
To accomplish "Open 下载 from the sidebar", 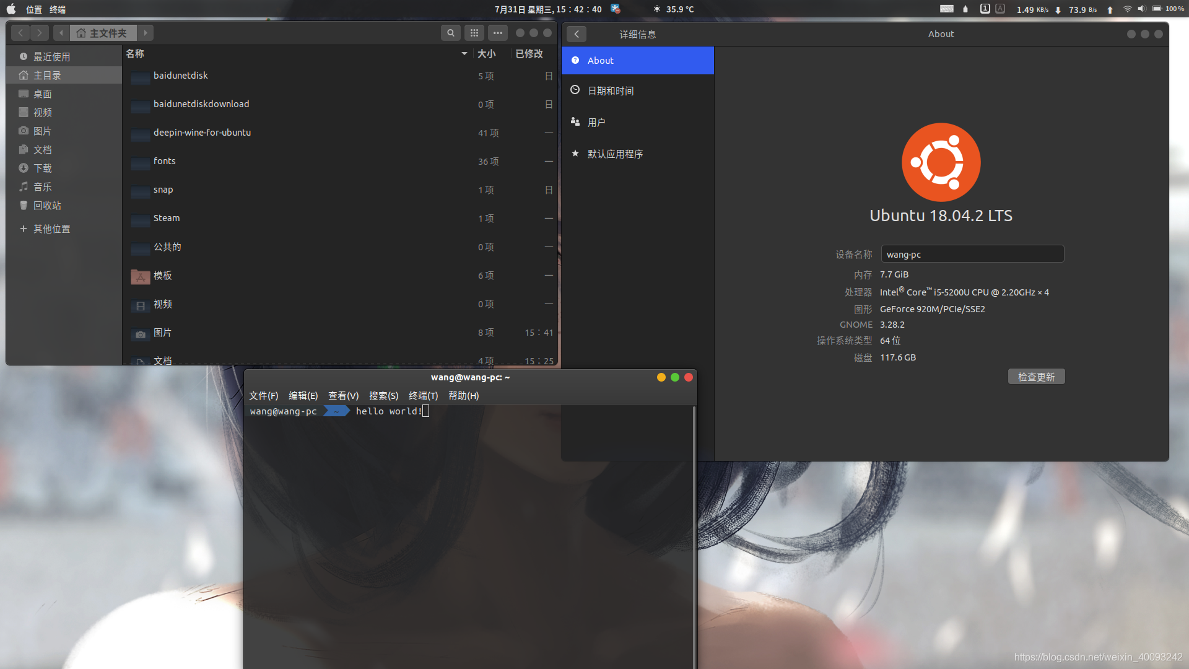I will coord(64,168).
